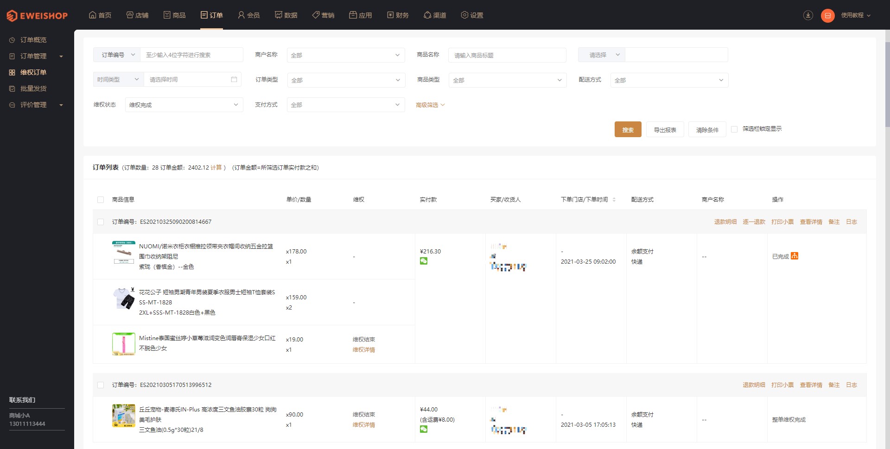The image size is (890, 449).
Task: Click 打印小票 on order ending 6512
Action: click(782, 385)
